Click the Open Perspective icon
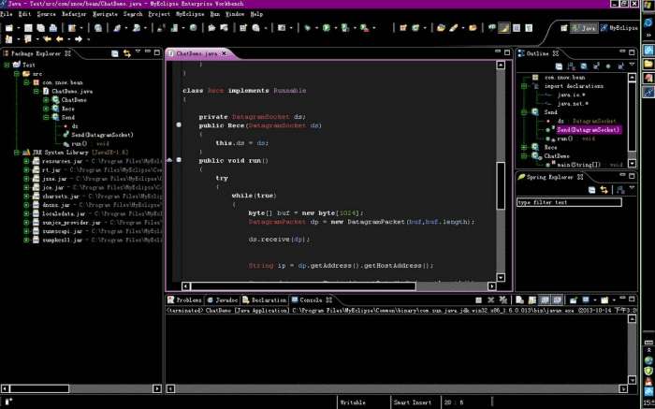The image size is (655, 409). [564, 28]
